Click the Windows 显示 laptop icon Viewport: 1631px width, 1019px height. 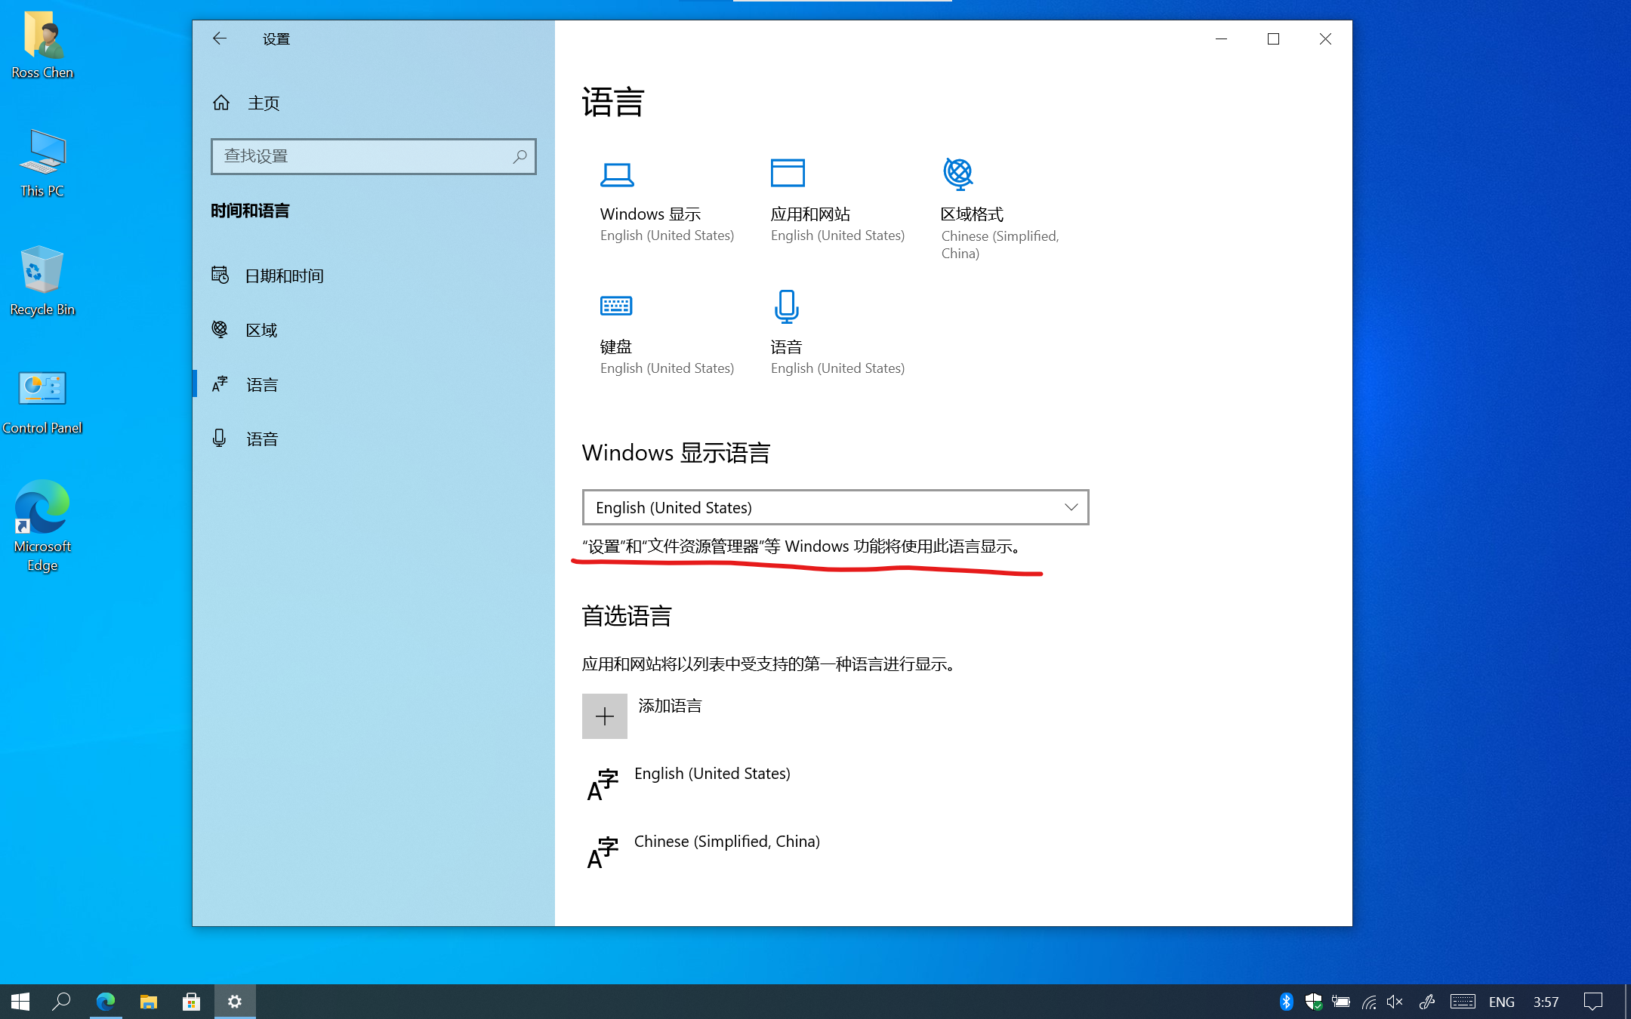[616, 175]
